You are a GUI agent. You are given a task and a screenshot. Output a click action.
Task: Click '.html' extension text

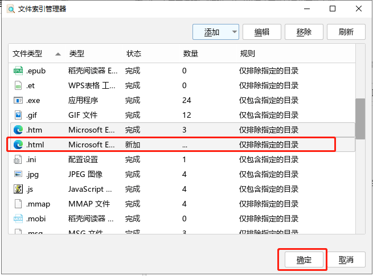pyautogui.click(x=35, y=145)
